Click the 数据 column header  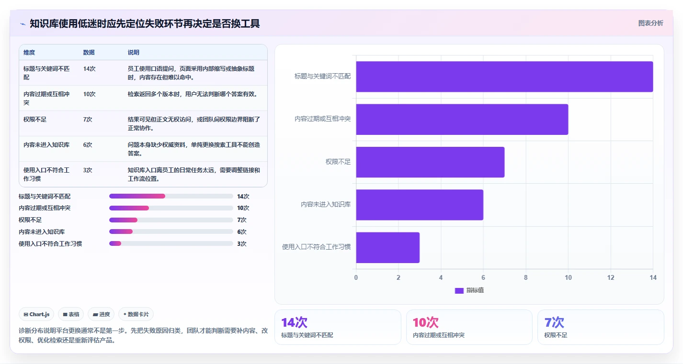click(89, 53)
